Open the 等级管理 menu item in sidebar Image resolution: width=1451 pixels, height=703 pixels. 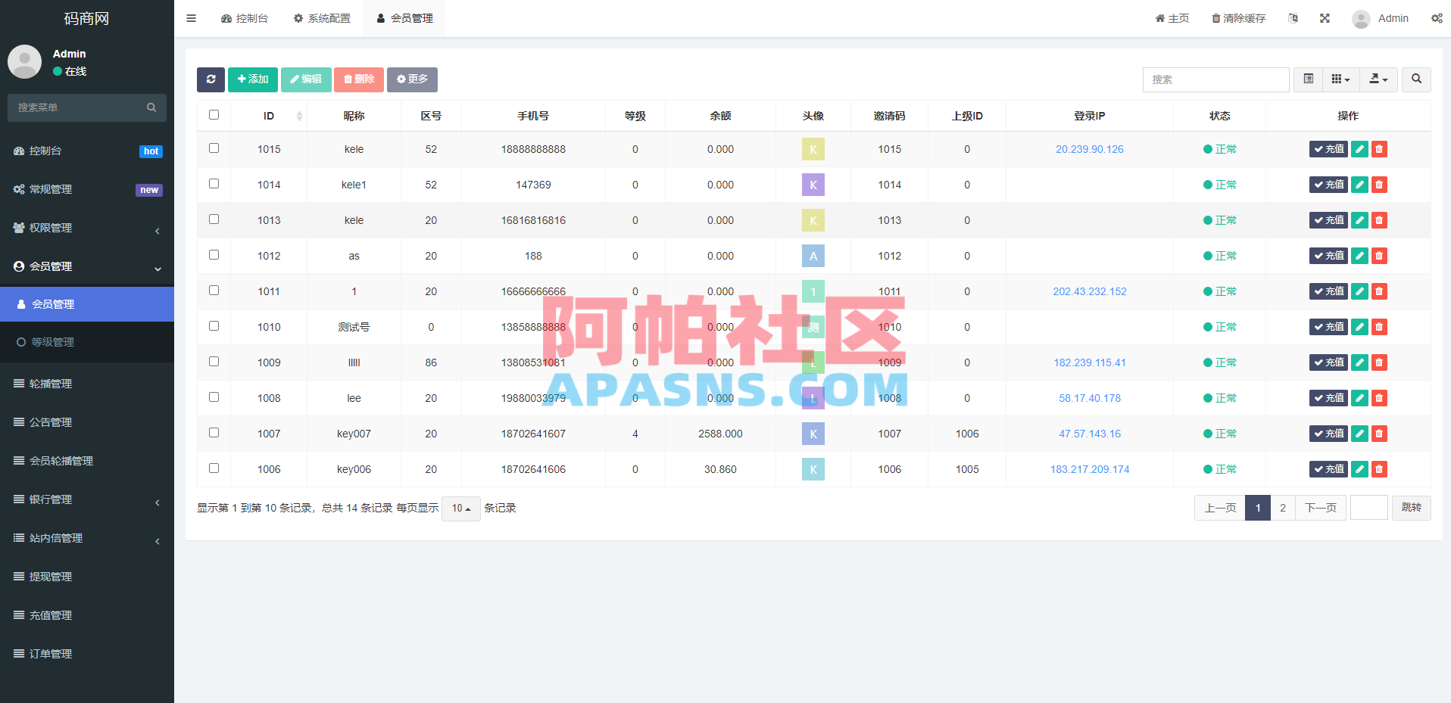click(52, 341)
